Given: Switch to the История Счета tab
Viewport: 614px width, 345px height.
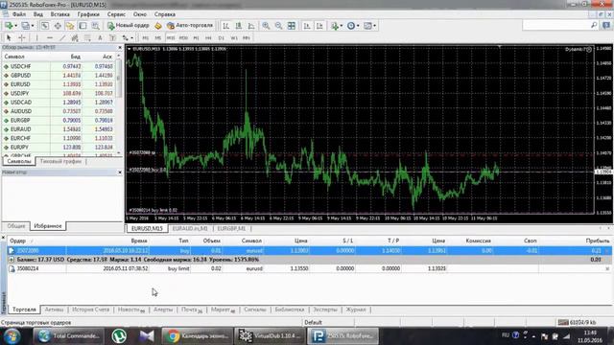Looking at the screenshot, I should coord(90,310).
